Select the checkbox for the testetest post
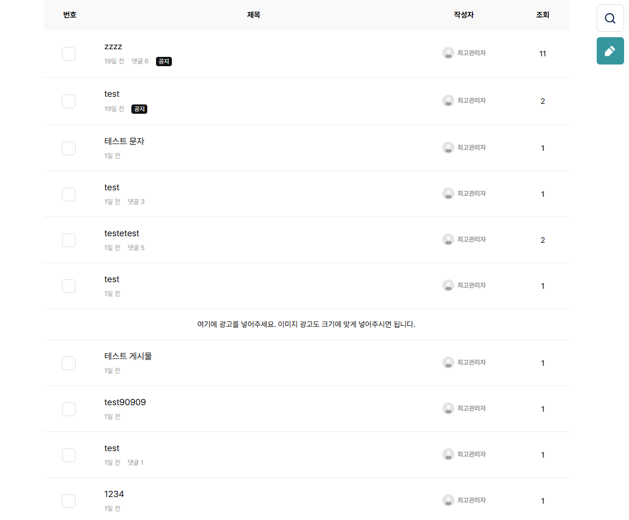Screen dimensions: 629x520 (x=68, y=240)
